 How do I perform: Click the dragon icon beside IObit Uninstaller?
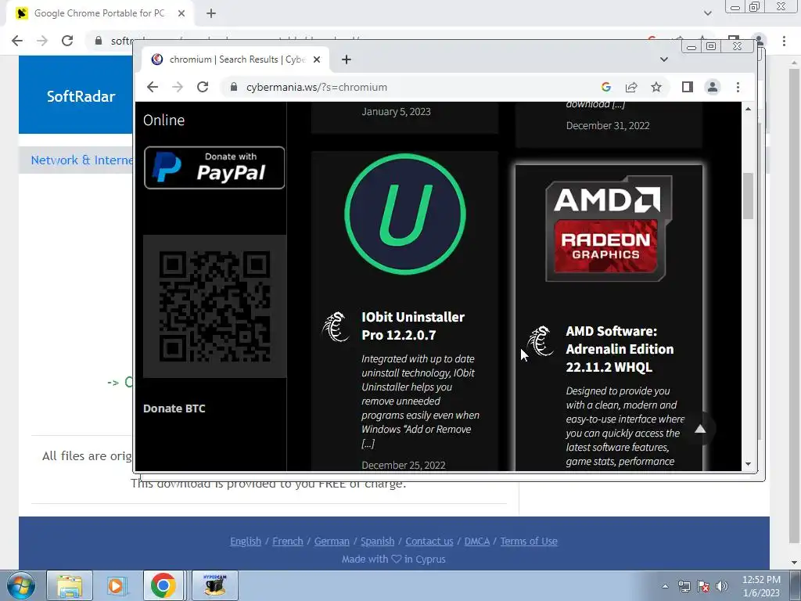335,326
